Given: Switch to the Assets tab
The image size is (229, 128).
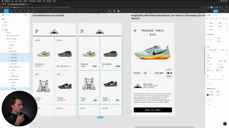Looking at the screenshot, I should click(8, 15).
